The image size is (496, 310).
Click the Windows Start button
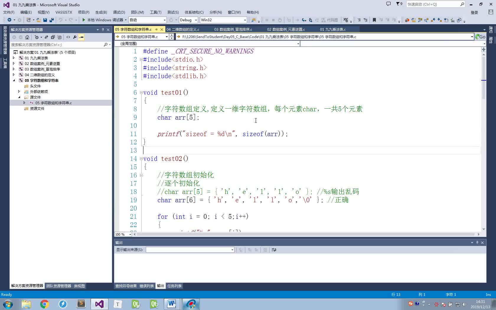click(x=8, y=304)
